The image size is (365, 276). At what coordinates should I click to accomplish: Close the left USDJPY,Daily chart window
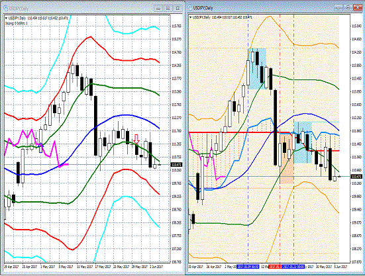178,9
